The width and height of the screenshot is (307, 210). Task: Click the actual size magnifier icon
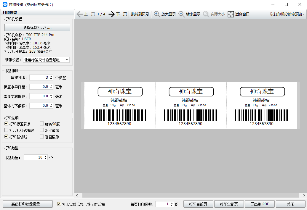206,14
